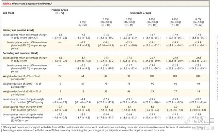
Task: Click the Weight reduction of ≥15% row label
Action: 22,93
